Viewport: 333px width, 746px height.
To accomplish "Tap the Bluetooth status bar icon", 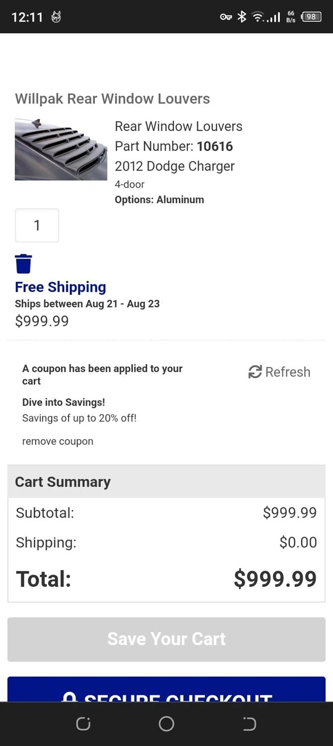I will coord(242,17).
